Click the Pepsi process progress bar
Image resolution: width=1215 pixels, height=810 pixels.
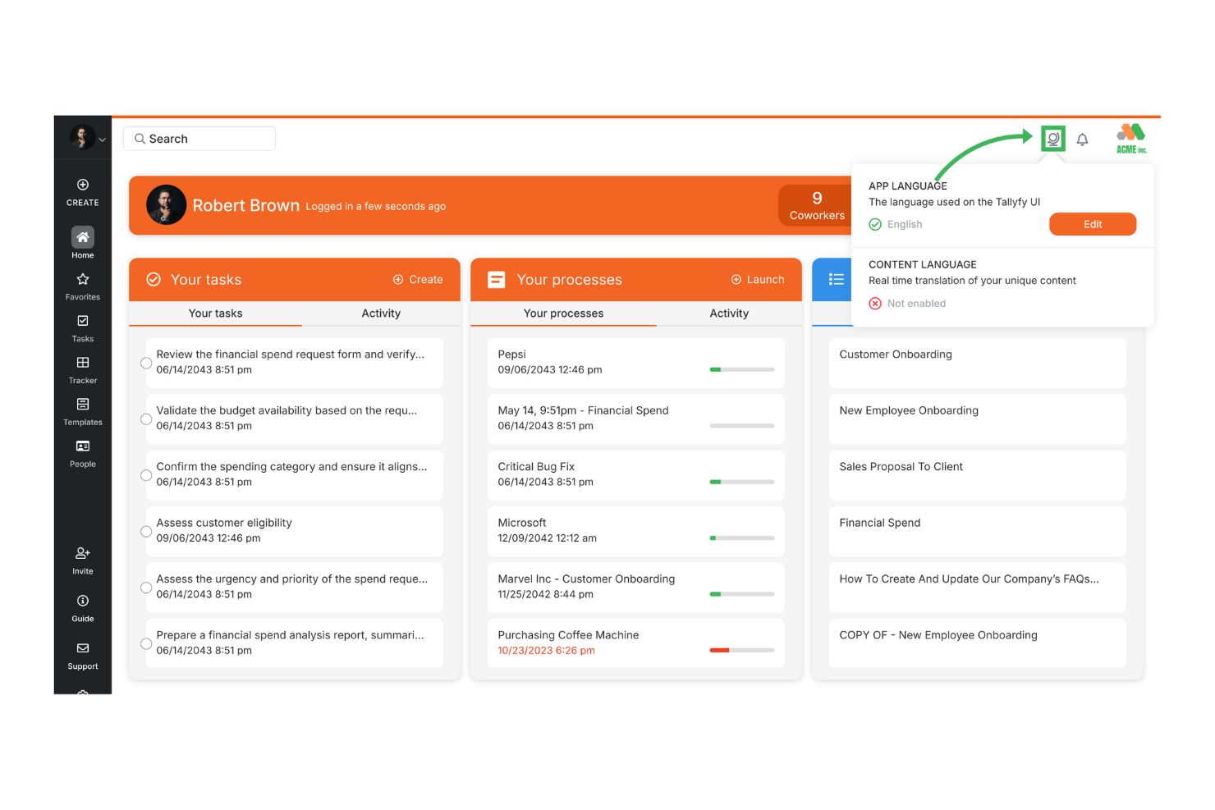(x=742, y=369)
